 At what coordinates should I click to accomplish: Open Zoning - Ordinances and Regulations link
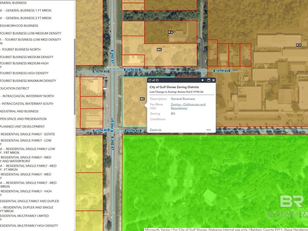pyautogui.click(x=188, y=106)
